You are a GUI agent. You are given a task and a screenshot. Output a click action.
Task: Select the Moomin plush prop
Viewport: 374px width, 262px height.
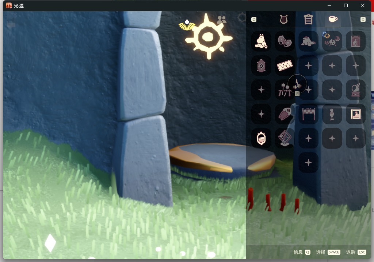[x=261, y=41]
